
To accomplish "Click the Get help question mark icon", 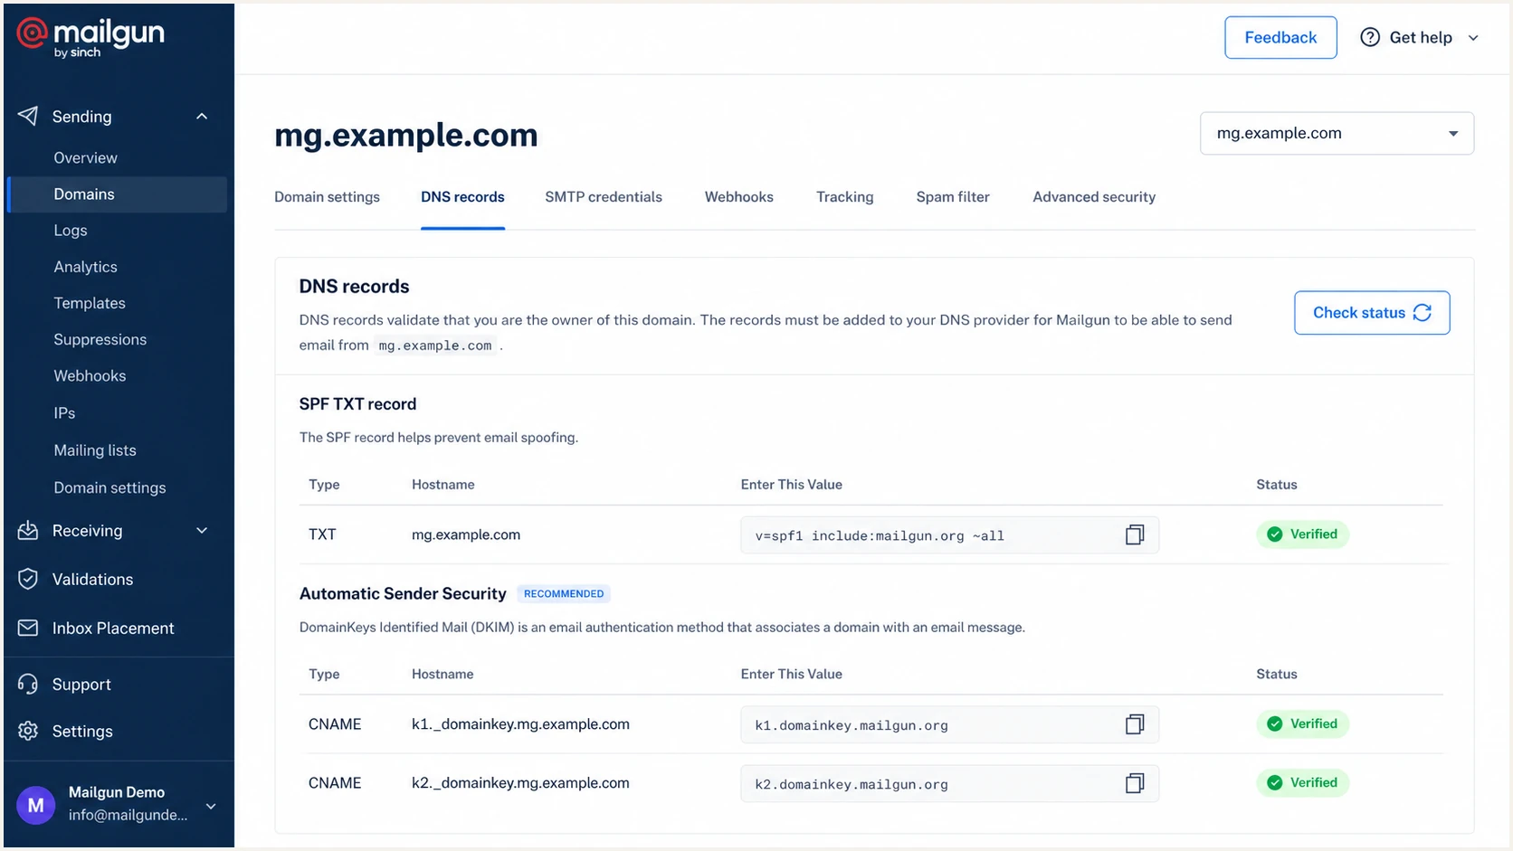I will pyautogui.click(x=1370, y=37).
